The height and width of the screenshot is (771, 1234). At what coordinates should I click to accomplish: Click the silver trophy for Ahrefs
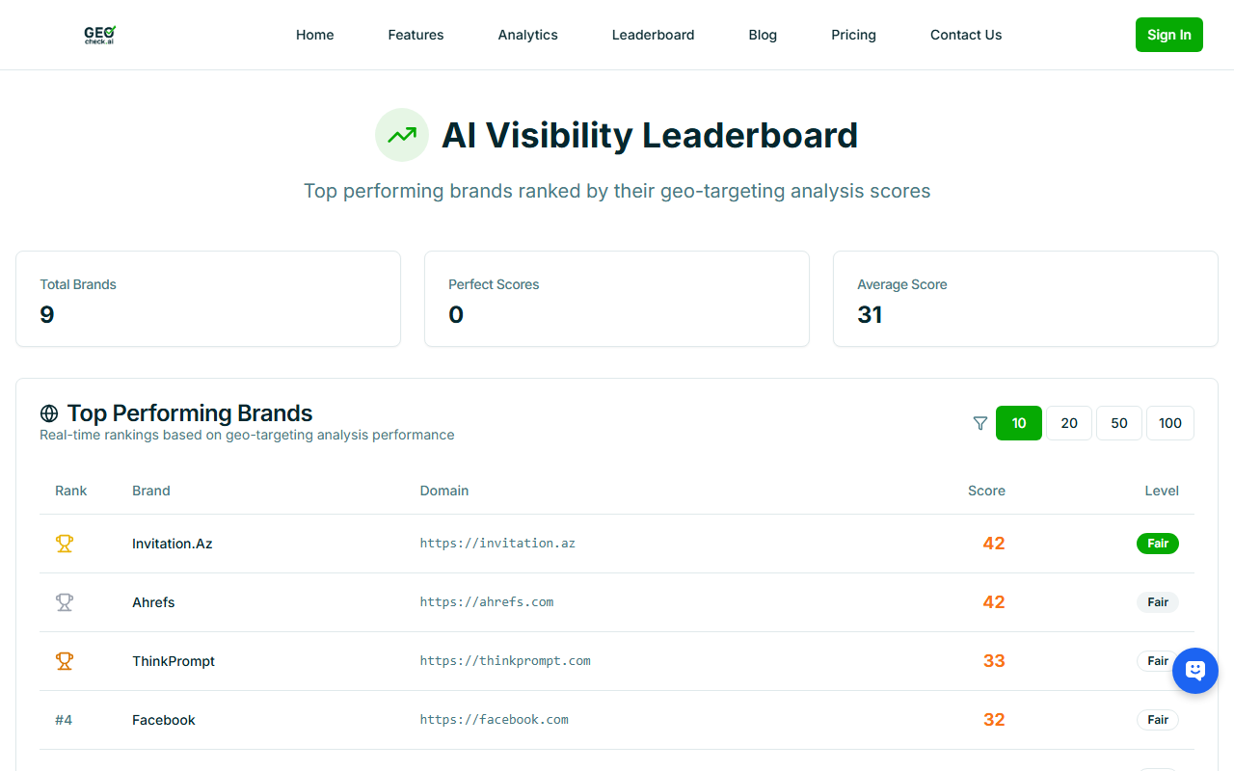coord(65,602)
